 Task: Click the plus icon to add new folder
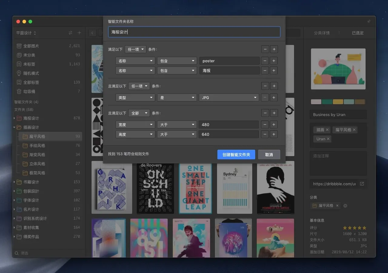(x=79, y=33)
